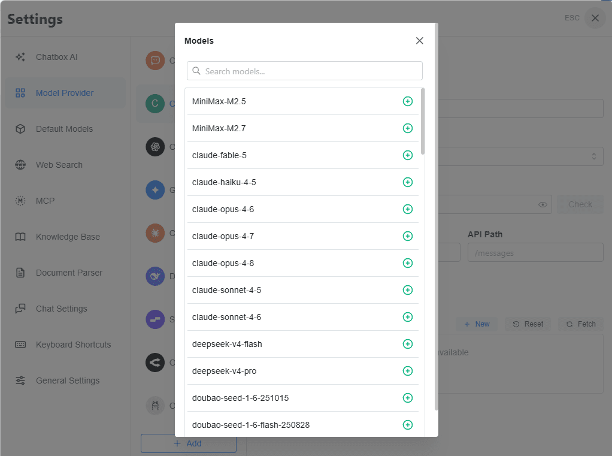Screen dimensions: 612x456
Task: Add claude-opus-4-6 using the plus icon
Action: [x=407, y=209]
